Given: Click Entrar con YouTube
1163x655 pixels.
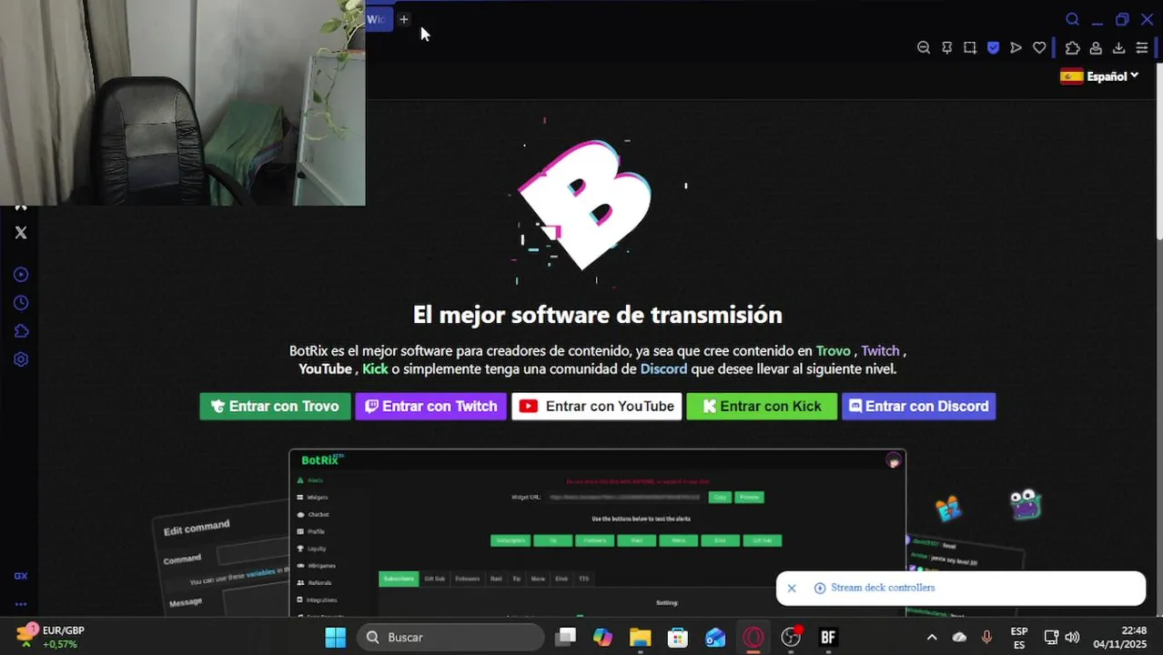Looking at the screenshot, I should click(597, 407).
